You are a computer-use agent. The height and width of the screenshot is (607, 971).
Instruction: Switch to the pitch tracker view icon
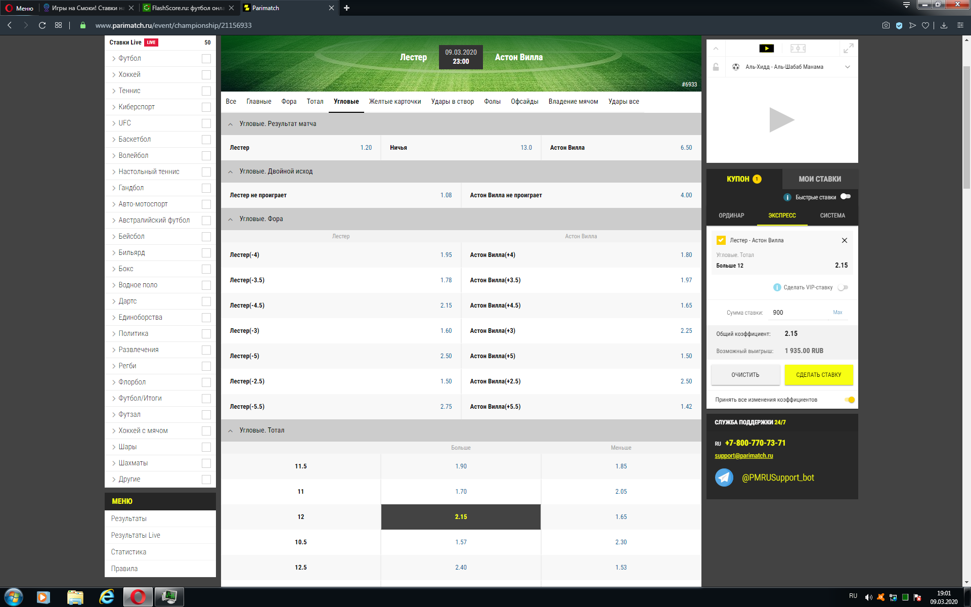tap(798, 49)
